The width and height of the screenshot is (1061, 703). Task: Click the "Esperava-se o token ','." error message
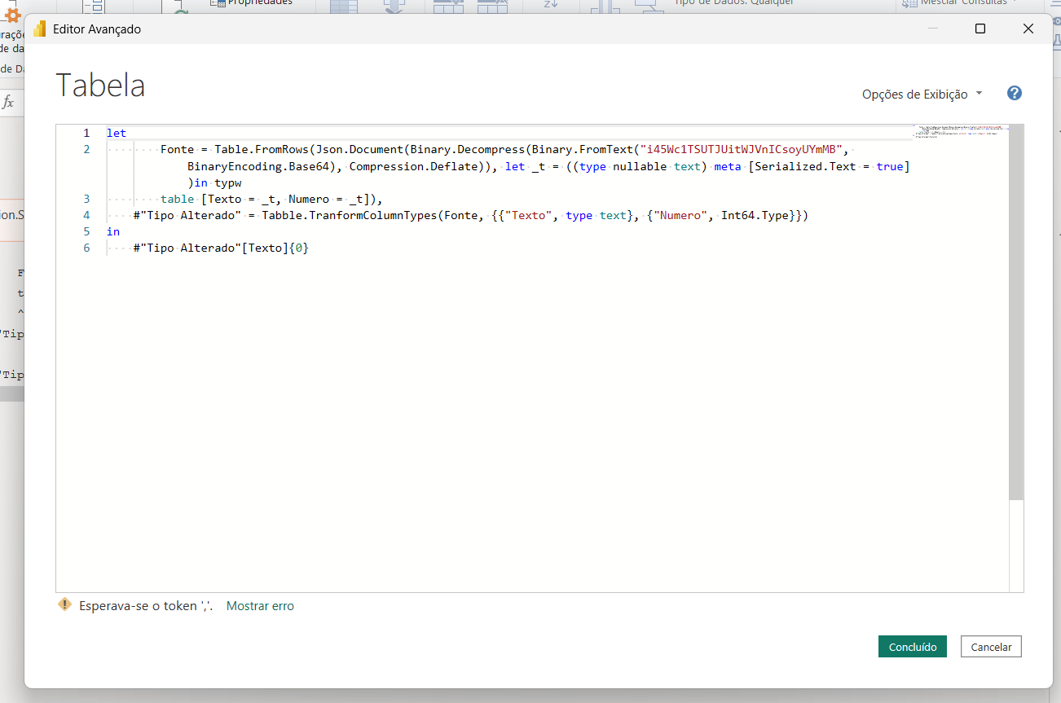[146, 605]
